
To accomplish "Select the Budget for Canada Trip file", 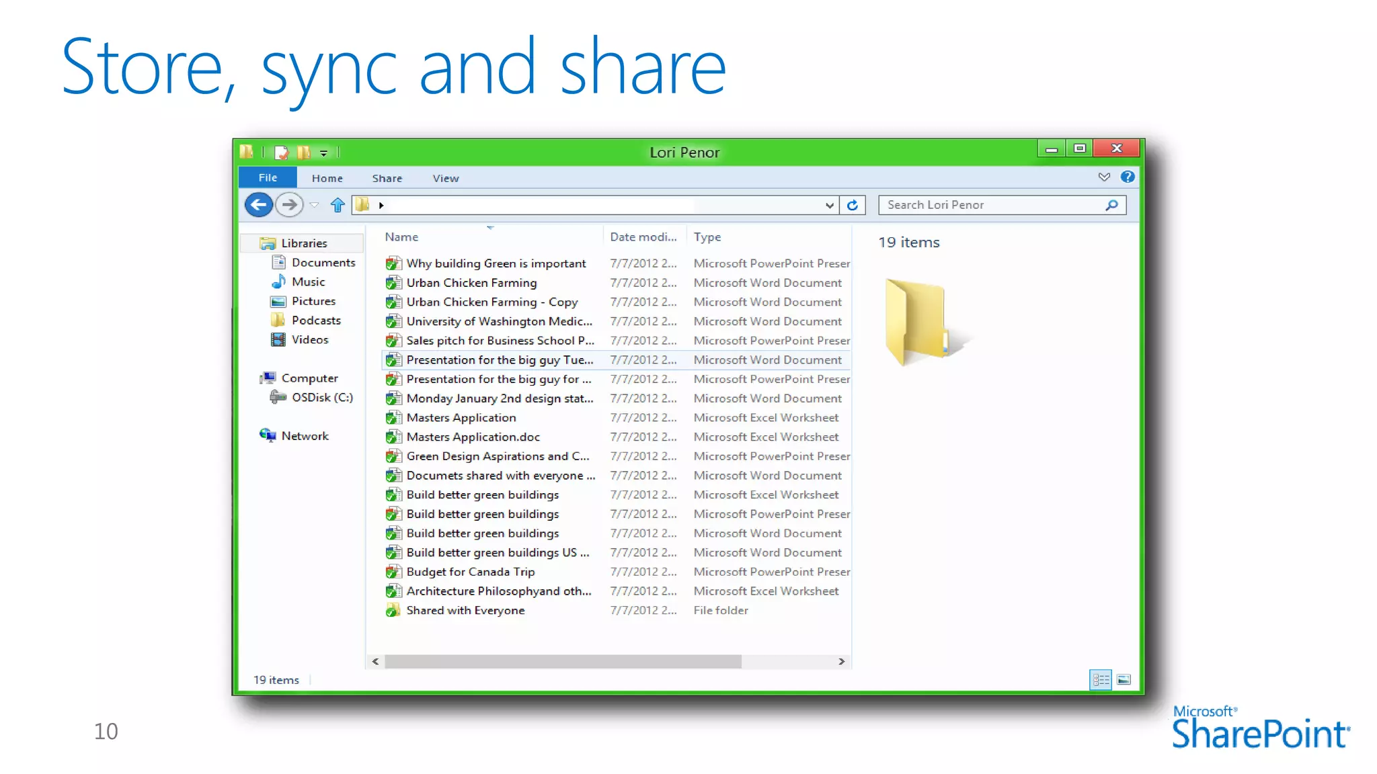I will (470, 572).
